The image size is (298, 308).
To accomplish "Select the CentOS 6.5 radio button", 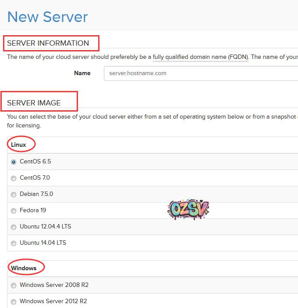I will (14, 162).
